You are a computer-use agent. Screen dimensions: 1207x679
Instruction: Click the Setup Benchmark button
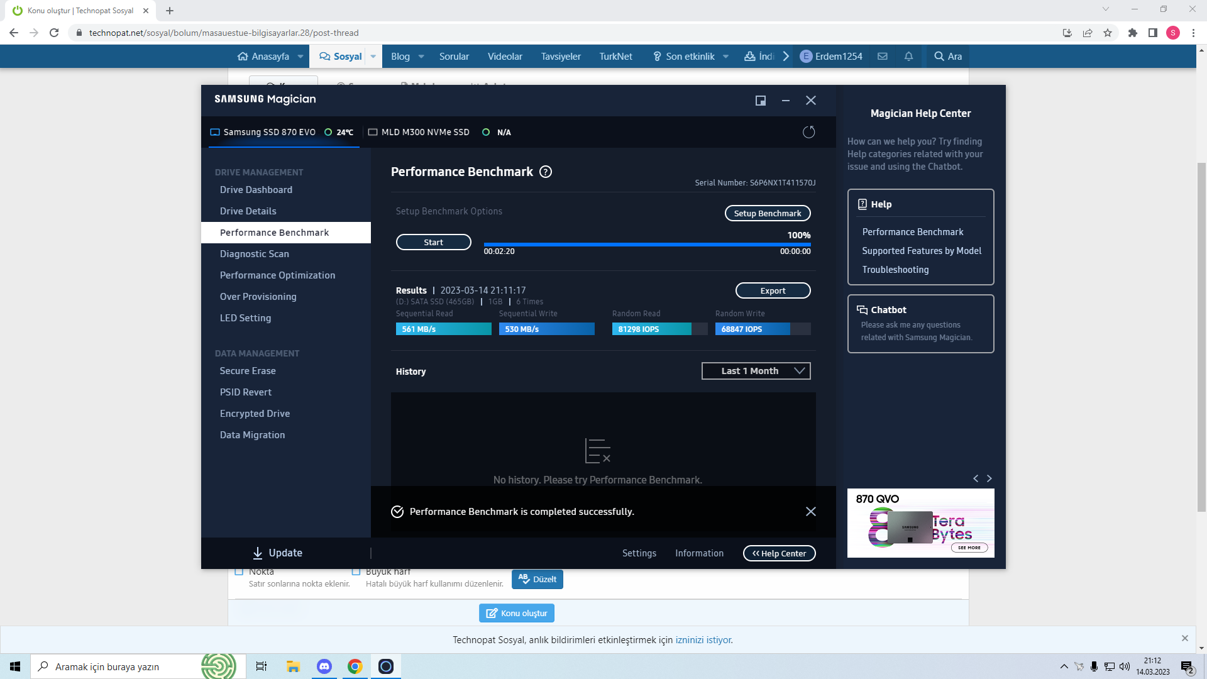point(767,213)
